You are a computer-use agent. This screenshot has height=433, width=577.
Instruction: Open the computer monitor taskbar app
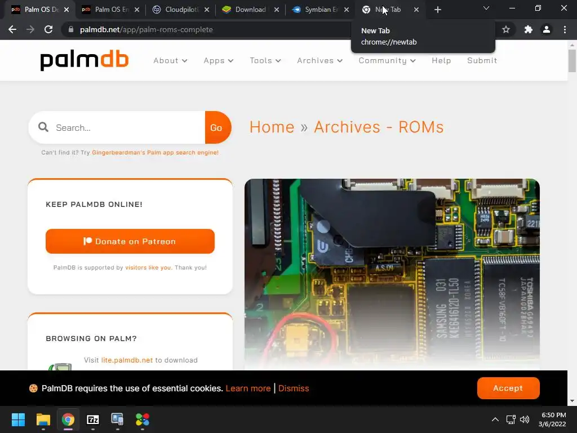(x=117, y=419)
